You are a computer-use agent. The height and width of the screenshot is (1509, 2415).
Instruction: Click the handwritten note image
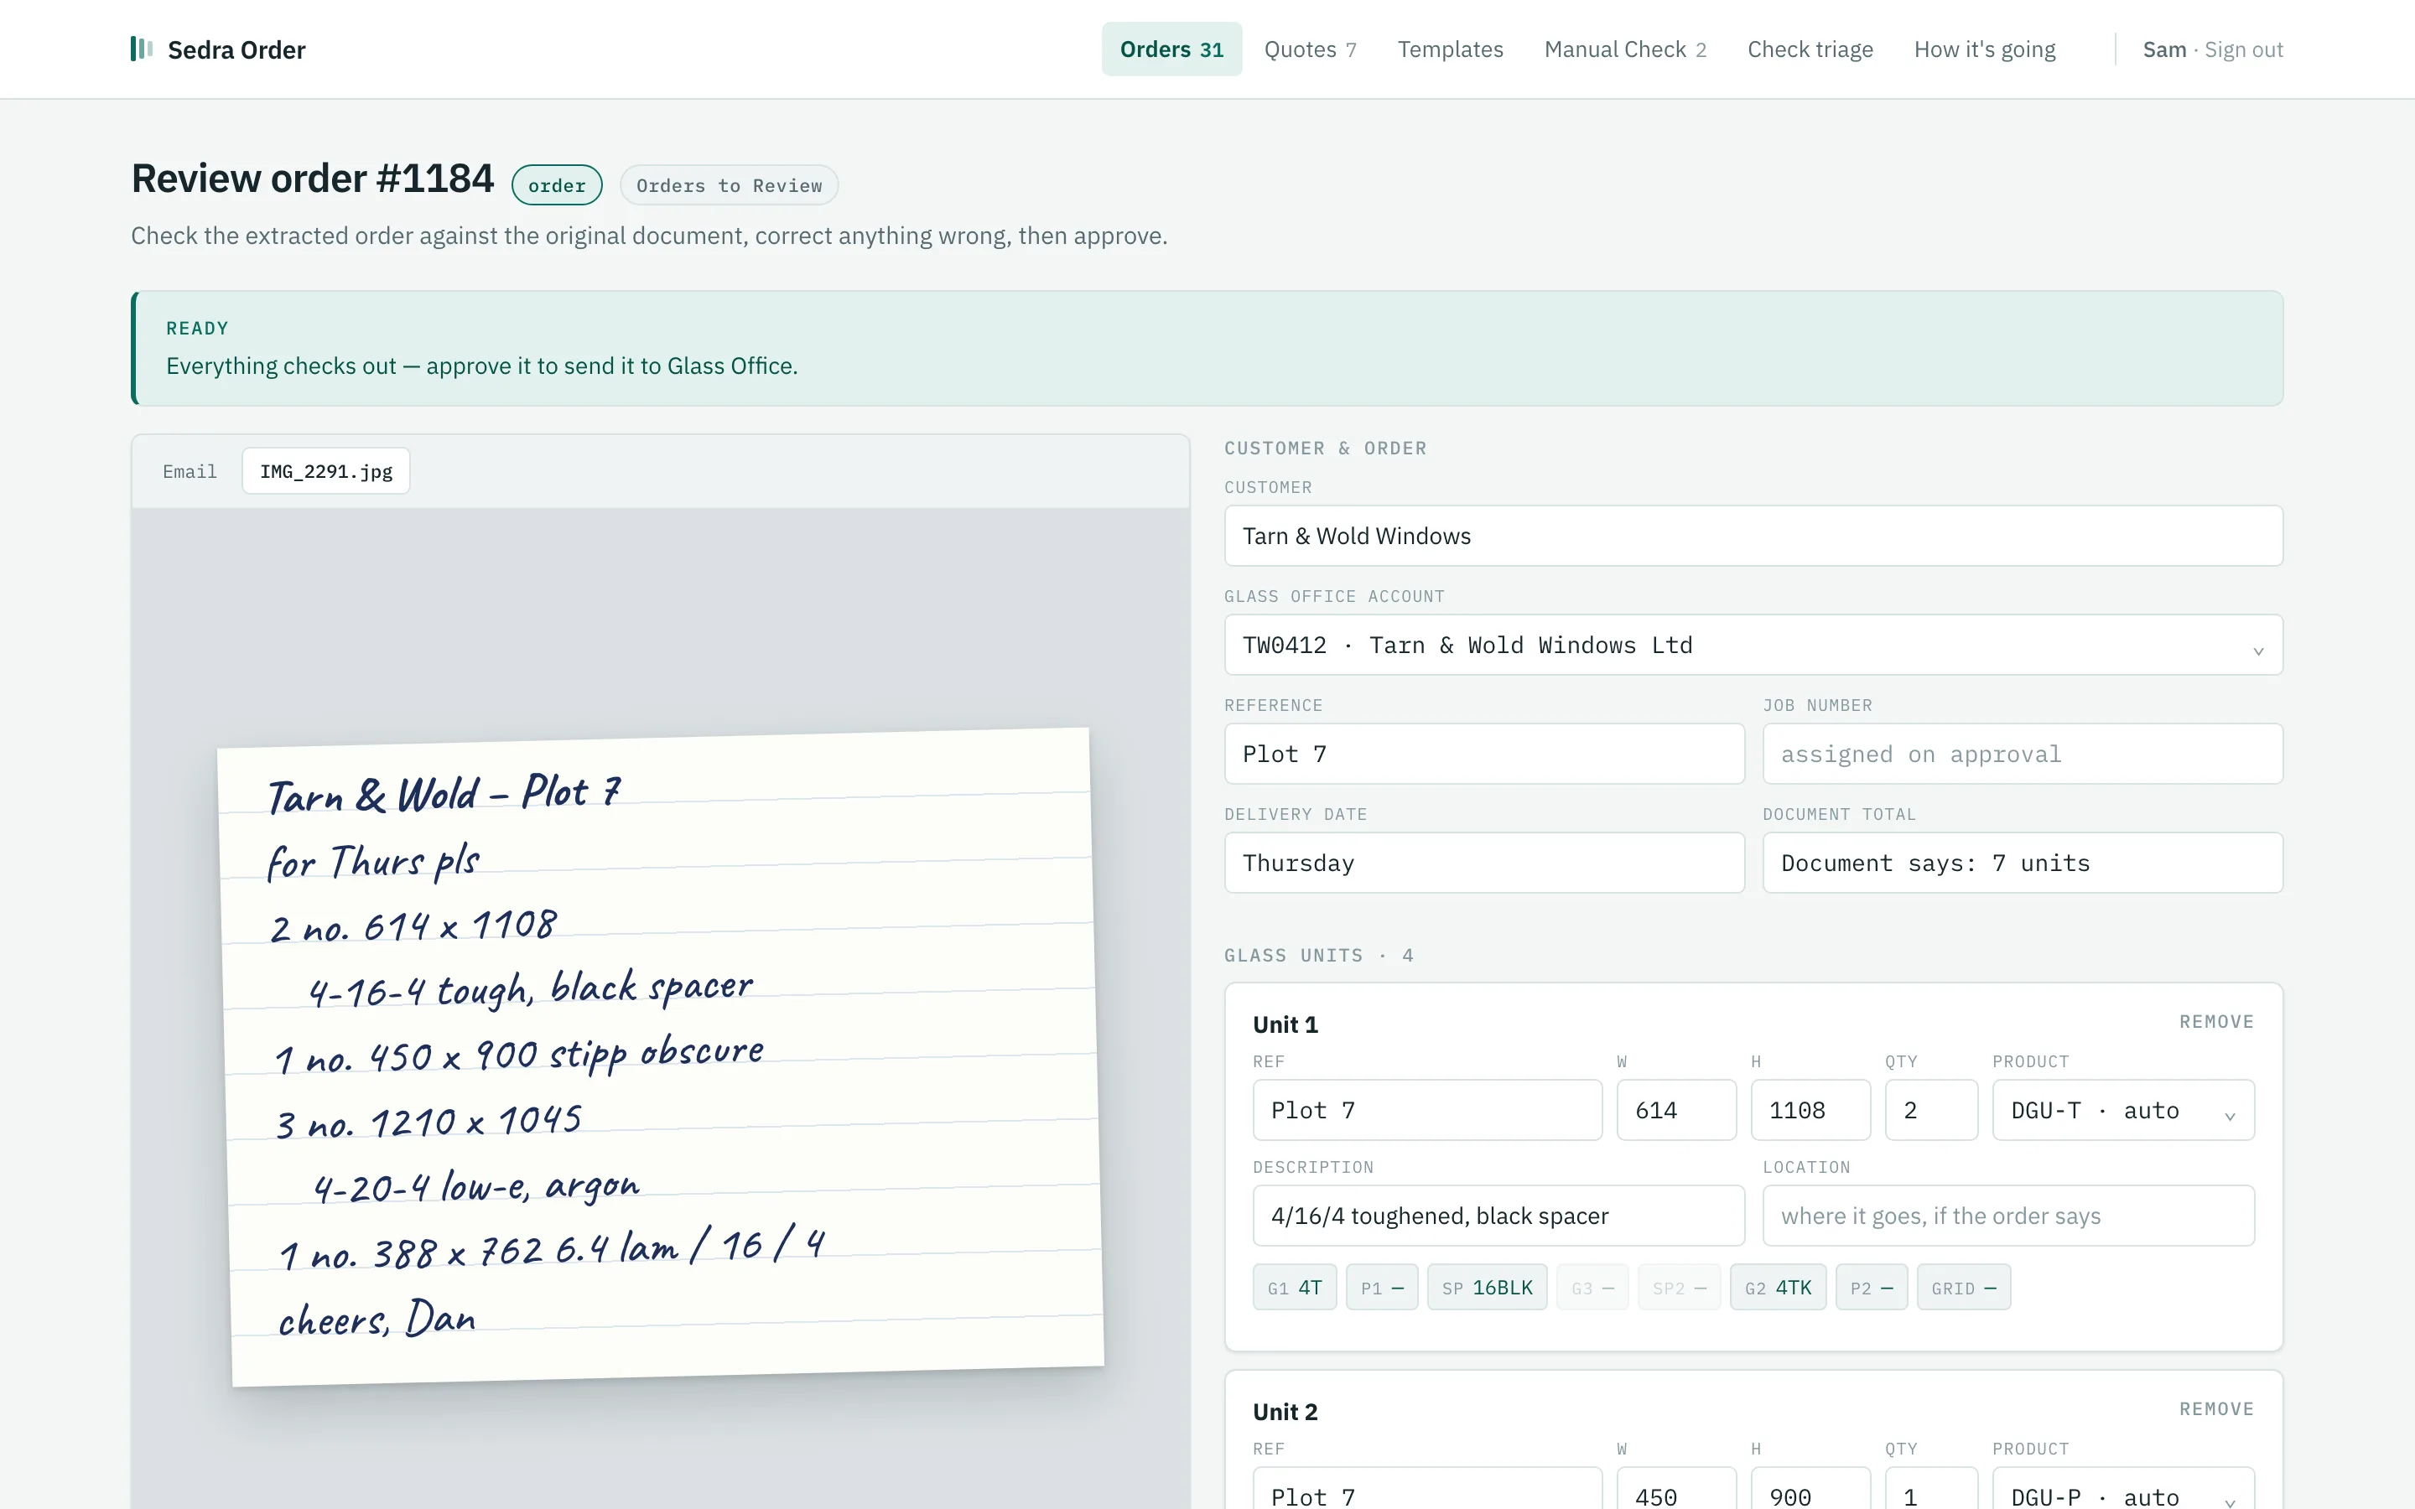[x=662, y=1056]
